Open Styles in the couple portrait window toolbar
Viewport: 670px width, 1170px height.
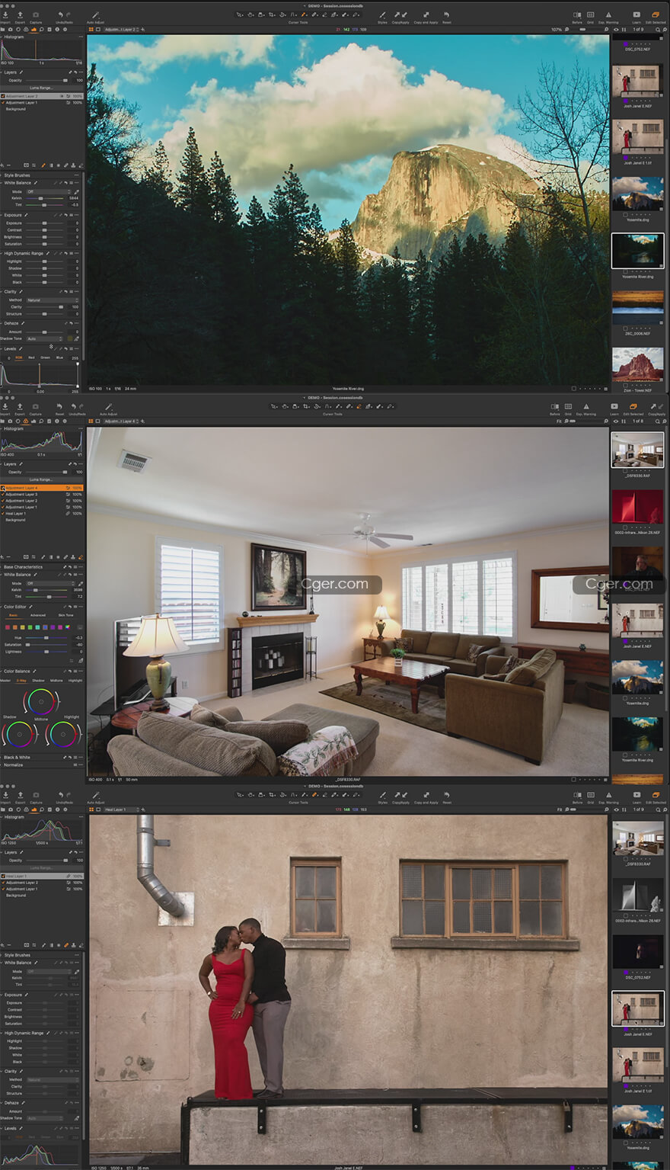tap(382, 795)
